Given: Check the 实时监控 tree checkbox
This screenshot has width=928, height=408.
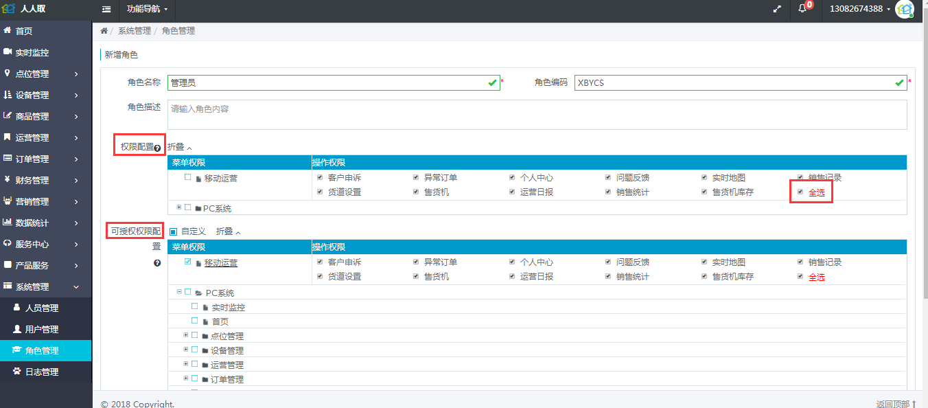Looking at the screenshot, I should (x=194, y=306).
